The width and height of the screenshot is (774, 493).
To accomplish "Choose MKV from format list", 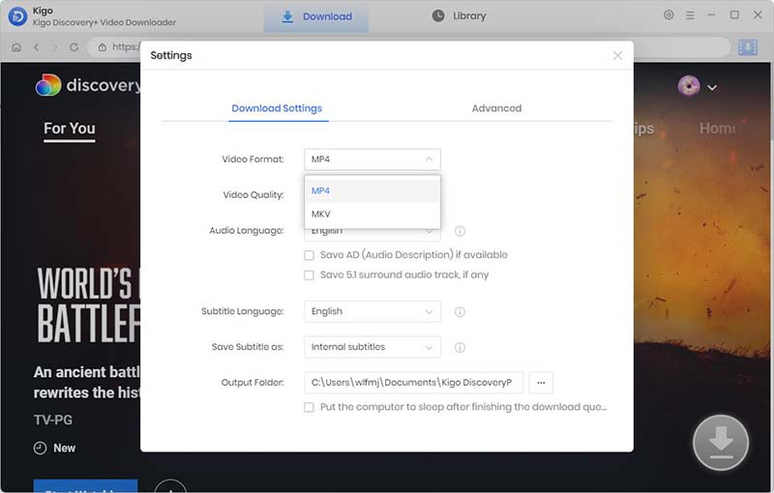I will click(x=372, y=214).
